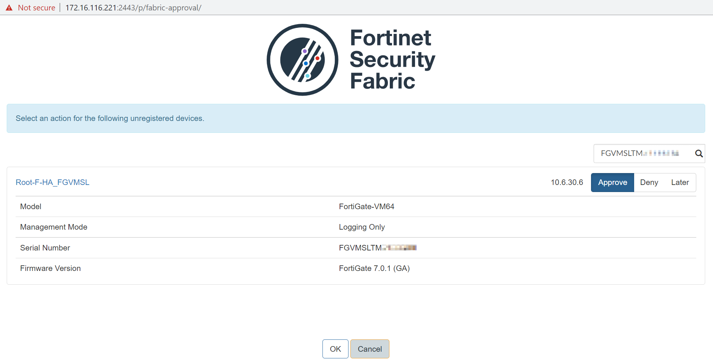Image resolution: width=713 pixels, height=361 pixels.
Task: Select the FortiGate-VM64 model value
Action: 366,207
